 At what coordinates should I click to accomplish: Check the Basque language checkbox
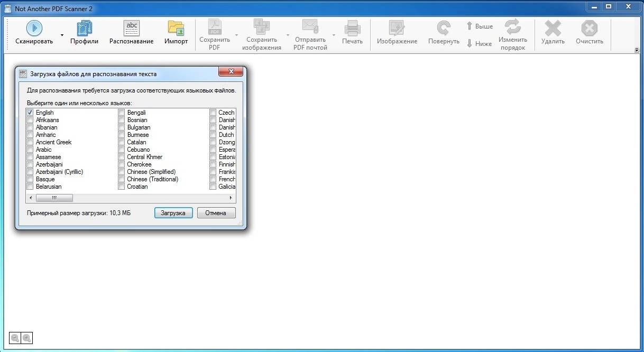point(30,179)
